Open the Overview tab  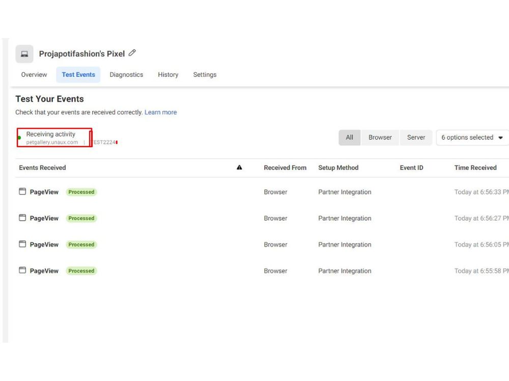[34, 75]
